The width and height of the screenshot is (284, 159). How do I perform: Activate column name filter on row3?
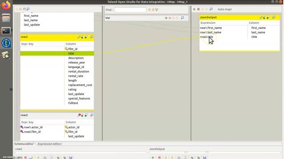pyautogui.click(x=86, y=115)
